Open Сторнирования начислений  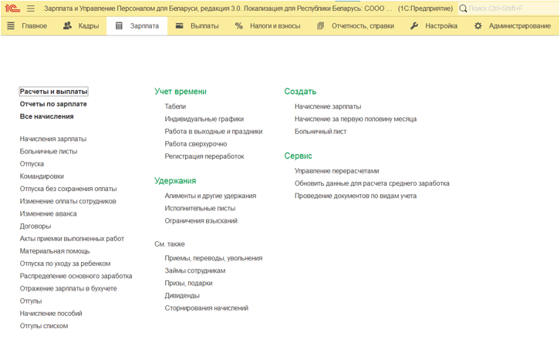[207, 308]
